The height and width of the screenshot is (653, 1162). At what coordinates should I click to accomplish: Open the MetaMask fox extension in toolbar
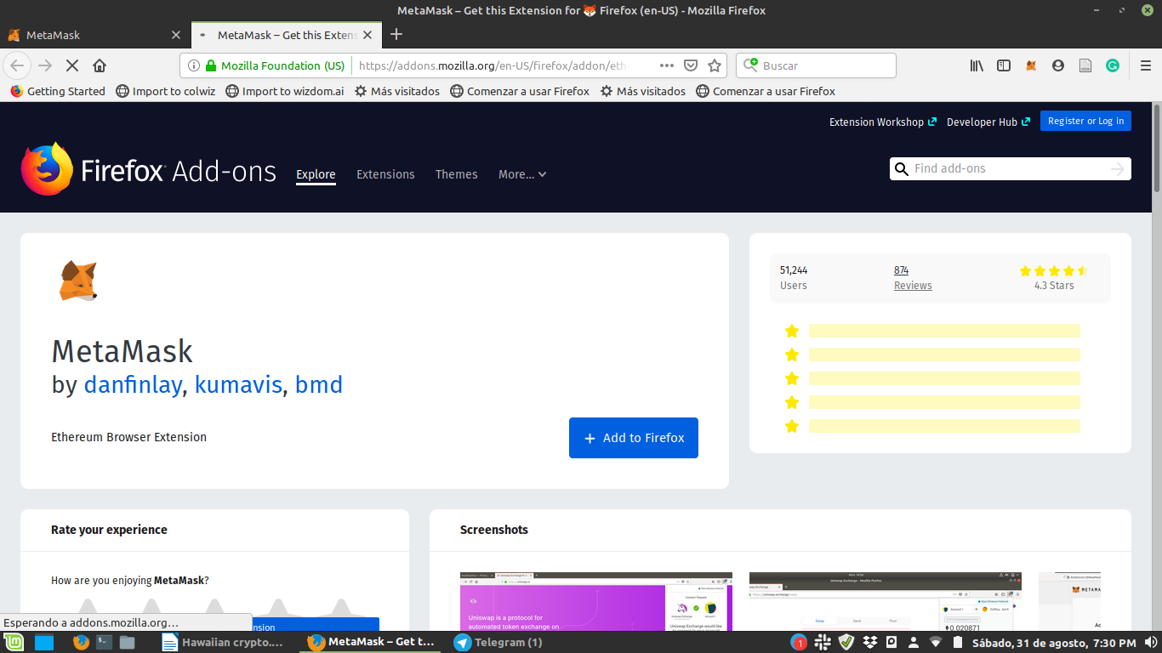pyautogui.click(x=1031, y=65)
